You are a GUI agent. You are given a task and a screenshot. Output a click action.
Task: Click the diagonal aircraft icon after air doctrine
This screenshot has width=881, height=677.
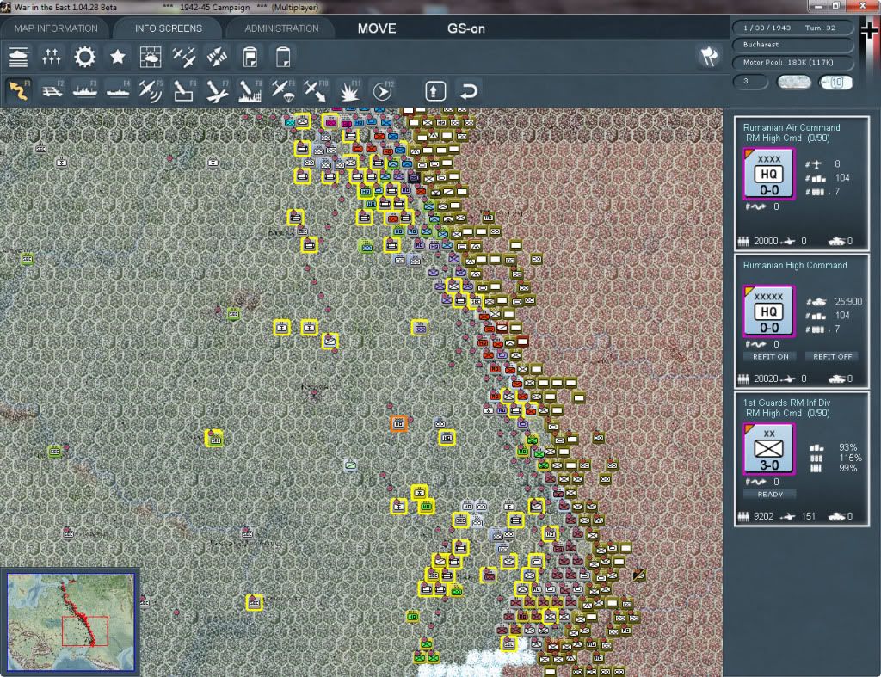(217, 57)
